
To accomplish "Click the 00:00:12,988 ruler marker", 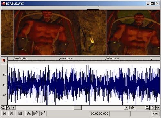I will click(112, 59).
